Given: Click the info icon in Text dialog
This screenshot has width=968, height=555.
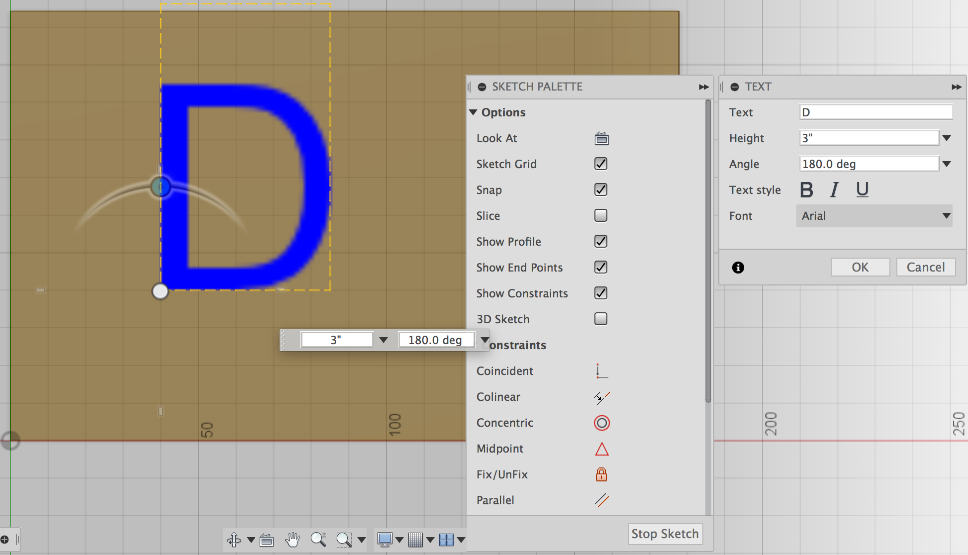Looking at the screenshot, I should point(738,268).
